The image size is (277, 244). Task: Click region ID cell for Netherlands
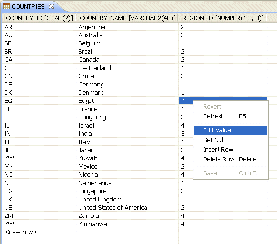[x=223, y=183]
